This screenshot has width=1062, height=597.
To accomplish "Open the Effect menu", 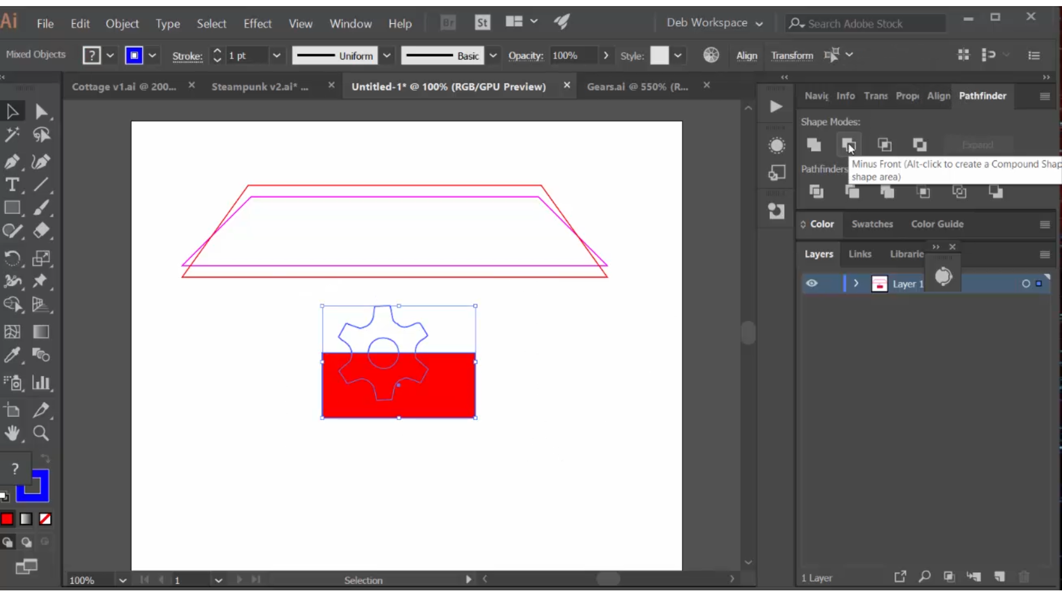I will [x=257, y=23].
